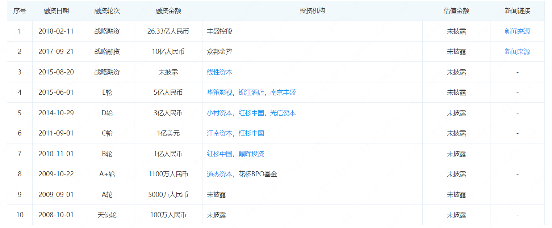
Task: Click the 10亿人民币 amount cell
Action: click(x=168, y=52)
